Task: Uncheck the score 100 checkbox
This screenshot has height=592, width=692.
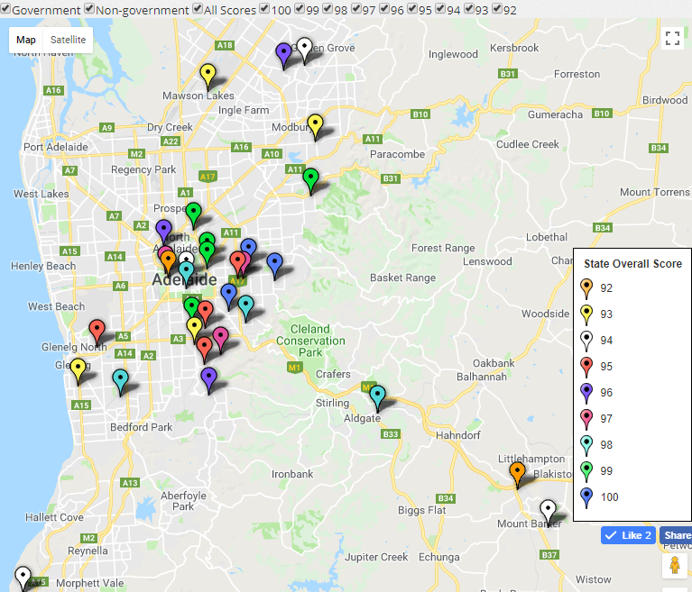Action: (x=263, y=9)
